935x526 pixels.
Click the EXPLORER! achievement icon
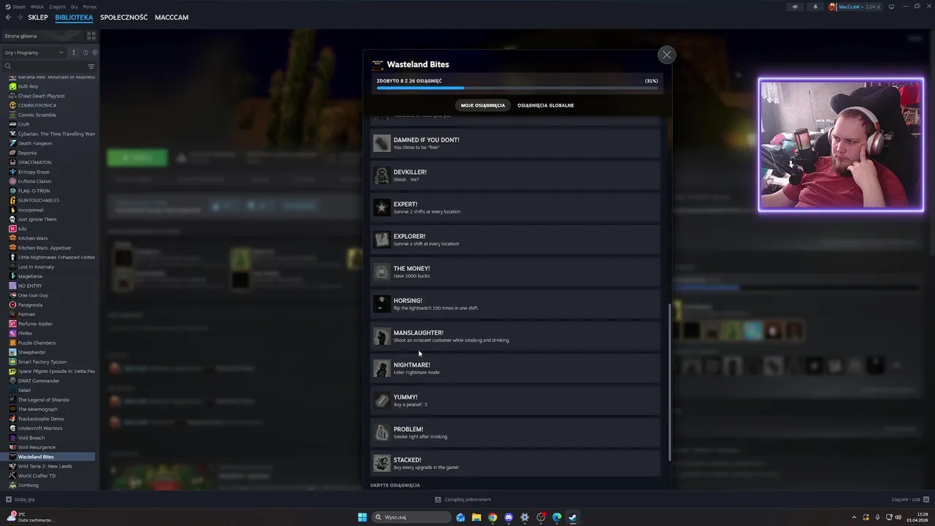tap(381, 240)
